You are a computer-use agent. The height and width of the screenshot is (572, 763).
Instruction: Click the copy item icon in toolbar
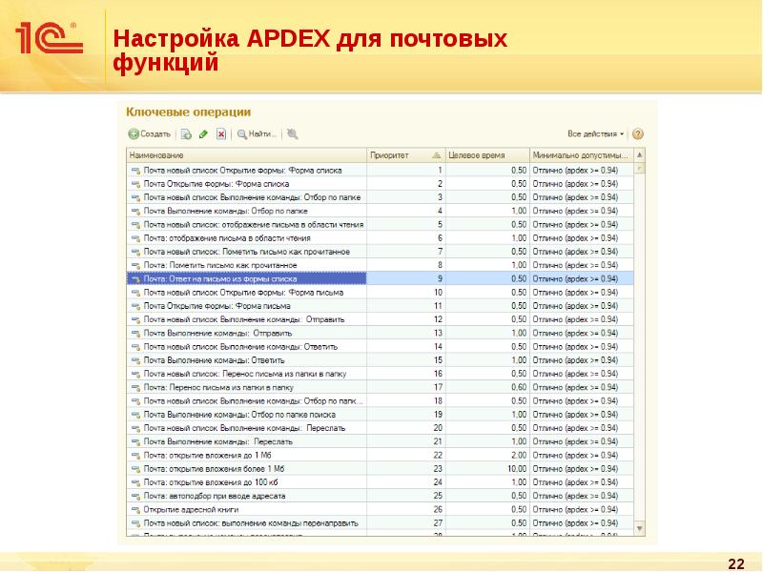186,134
